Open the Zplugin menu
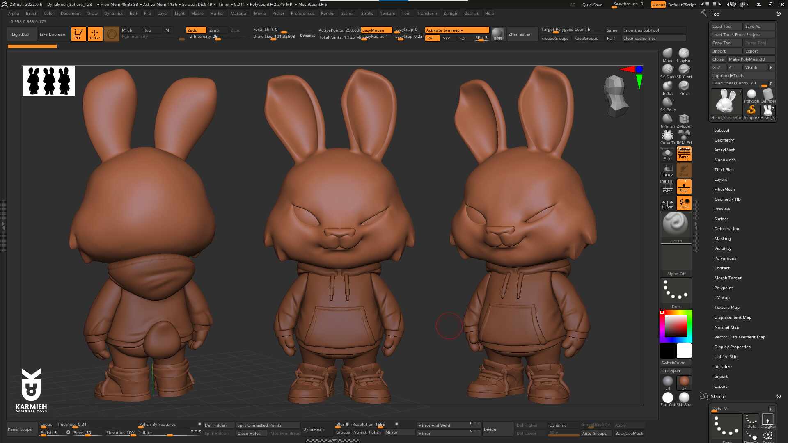This screenshot has height=443, width=788. (451, 14)
